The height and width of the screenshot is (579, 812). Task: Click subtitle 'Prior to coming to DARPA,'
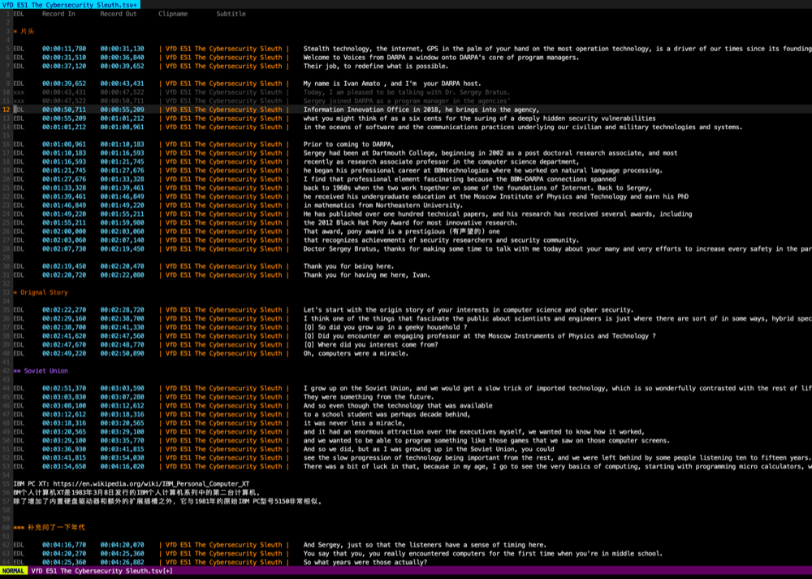tap(348, 145)
